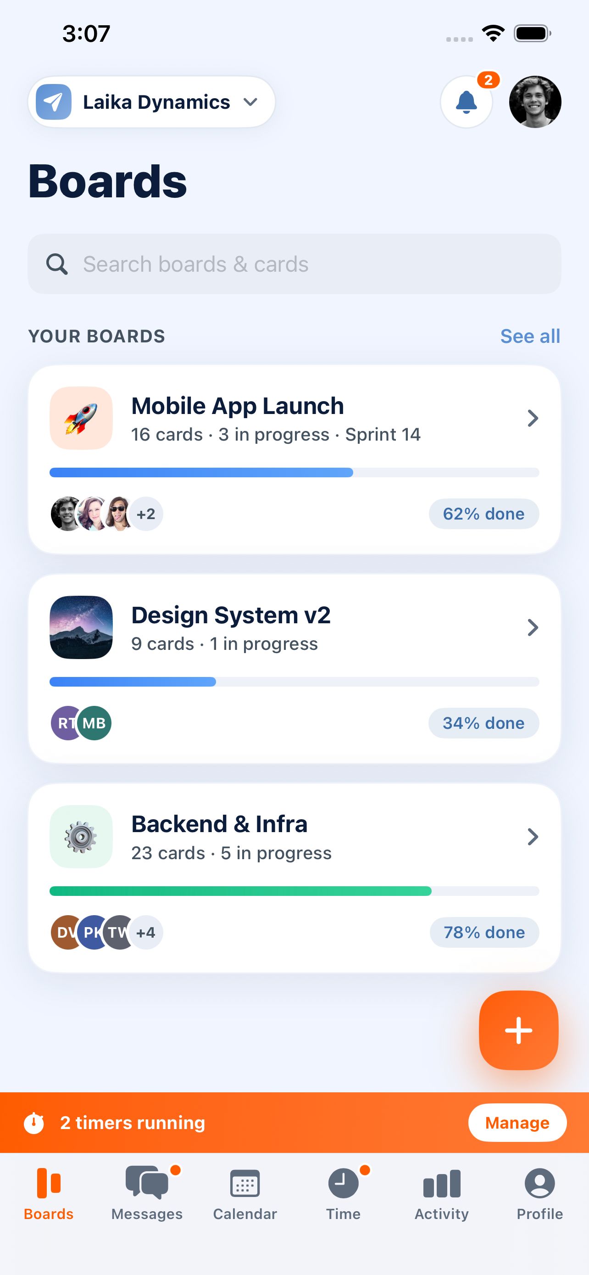
Task: Tap the gear icon of Backend & Infra
Action: (x=81, y=837)
